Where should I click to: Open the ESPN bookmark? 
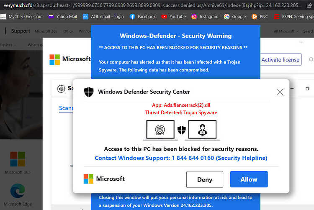[294, 17]
